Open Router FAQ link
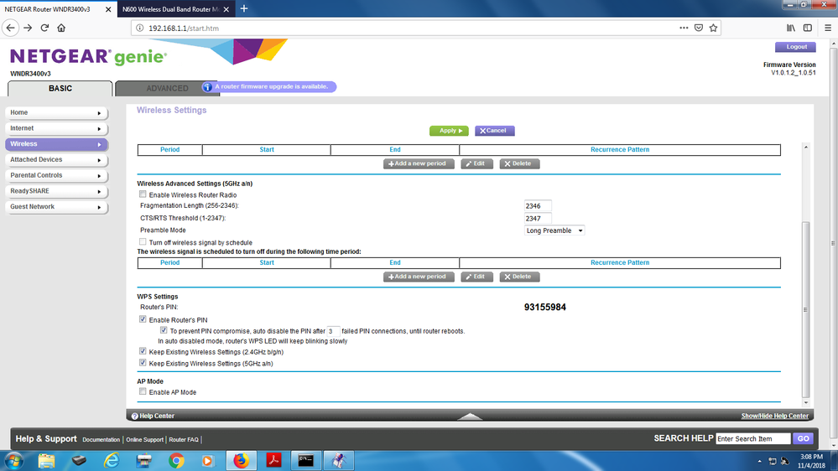Image resolution: width=838 pixels, height=471 pixels. coord(184,439)
